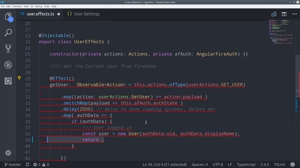This screenshot has width=300, height=168.
Task: Switch to the user.effects.ts tab
Action: click(x=40, y=14)
